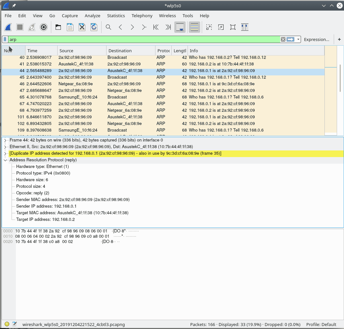
Task: Open the View menu
Action: click(38, 16)
